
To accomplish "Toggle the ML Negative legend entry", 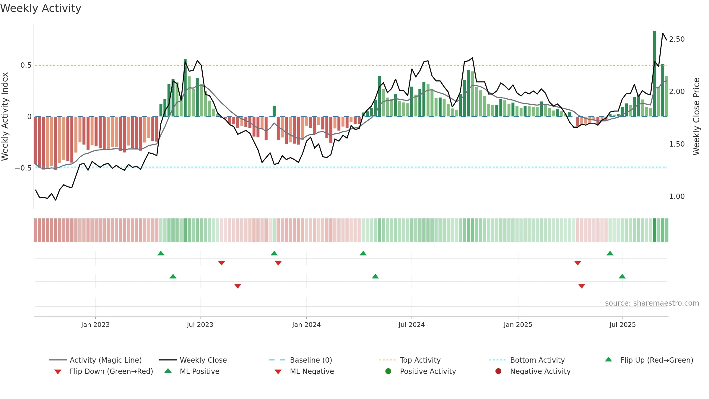I will click(304, 371).
